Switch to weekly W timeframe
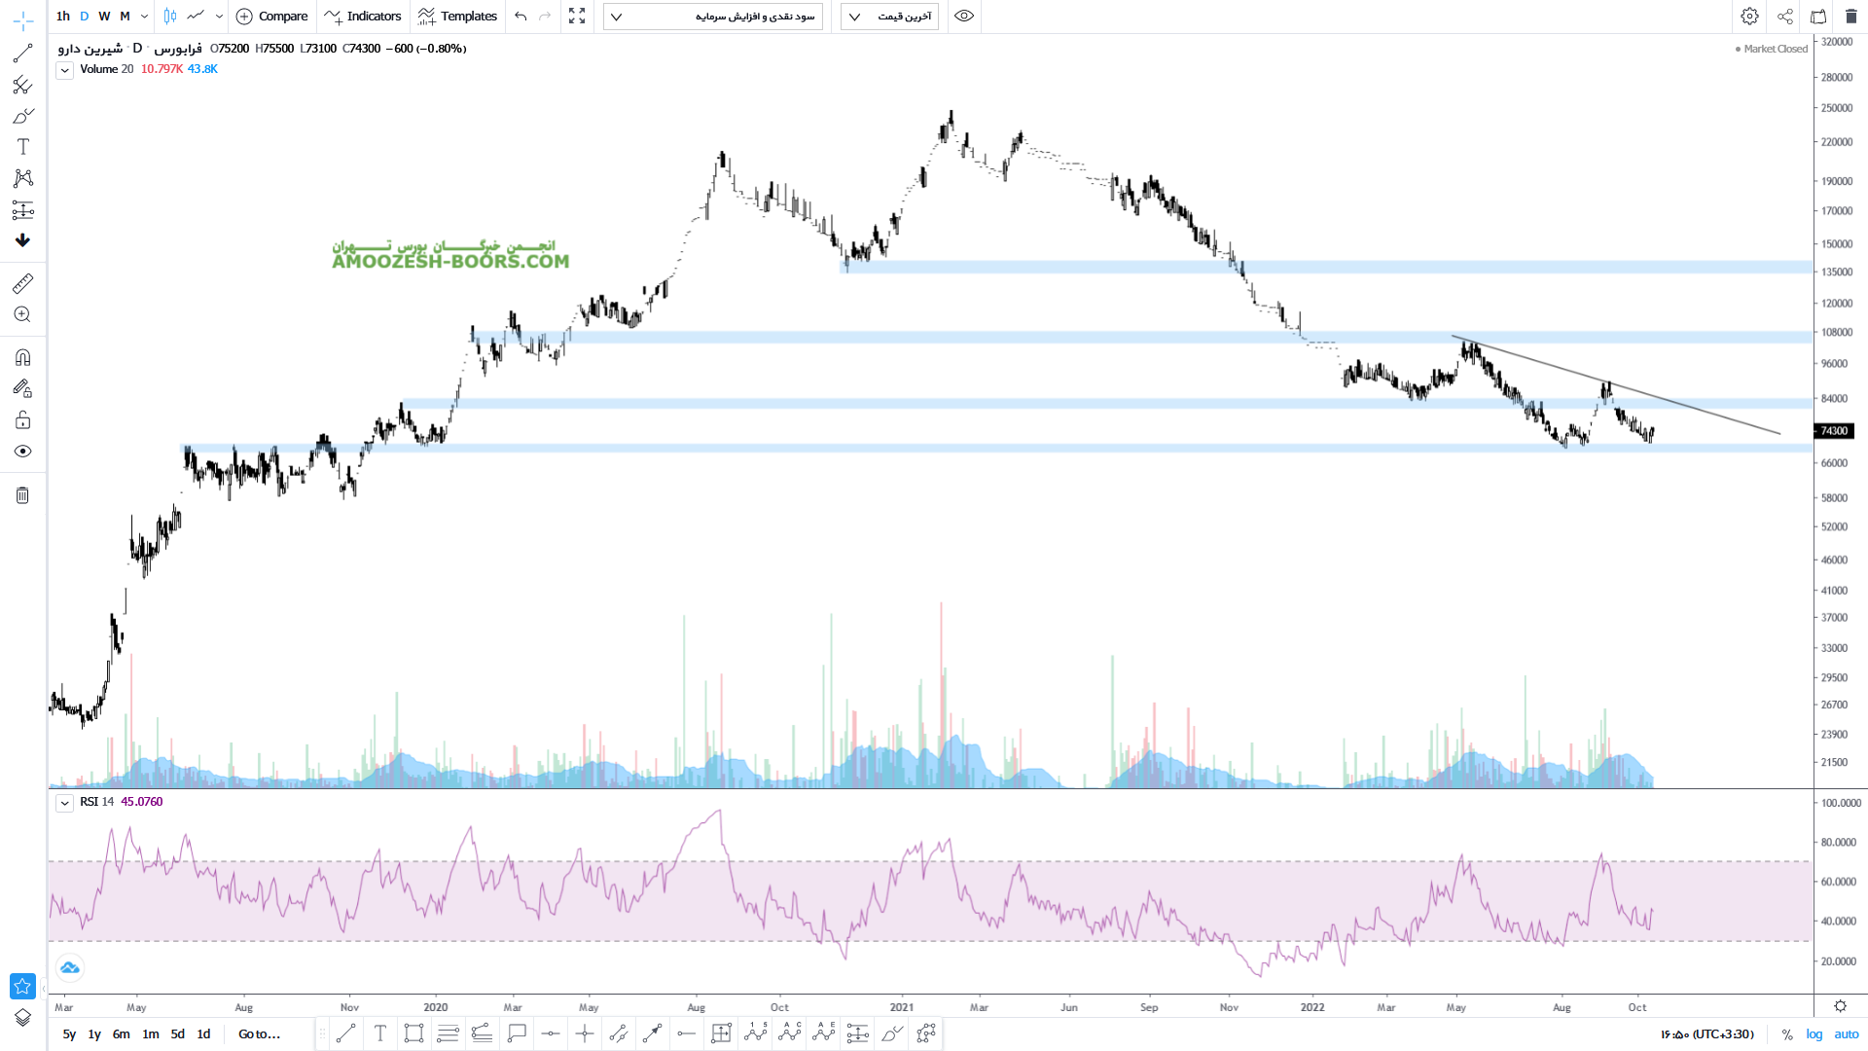 (x=104, y=17)
